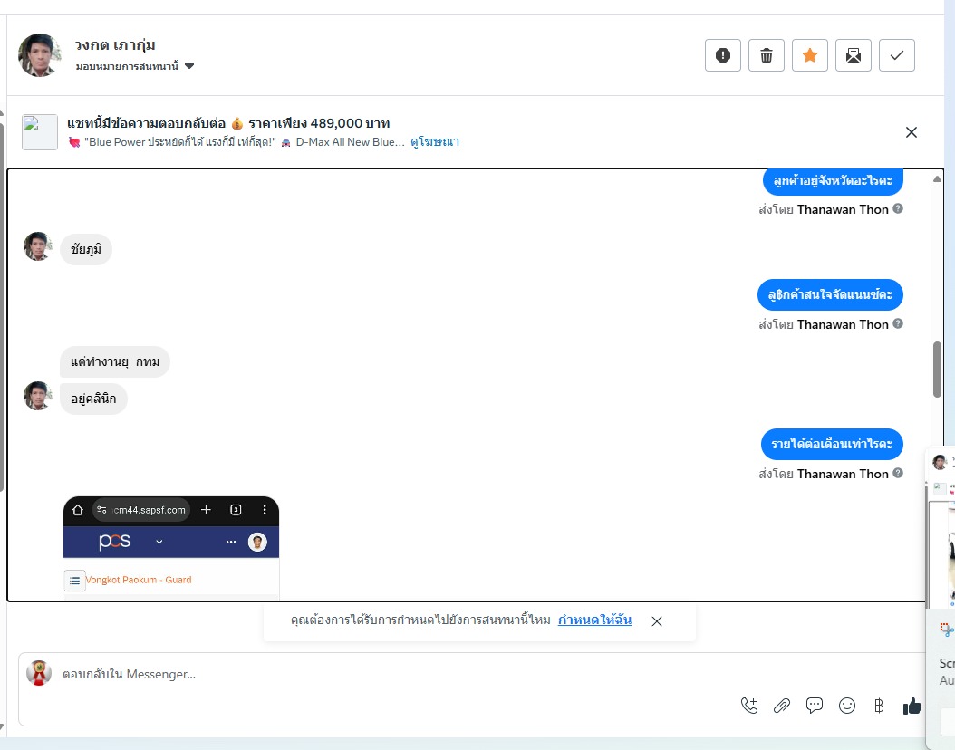This screenshot has width=955, height=750.
Task: Open วงกต เภากุ่ม profile picture in header
Action: point(40,54)
